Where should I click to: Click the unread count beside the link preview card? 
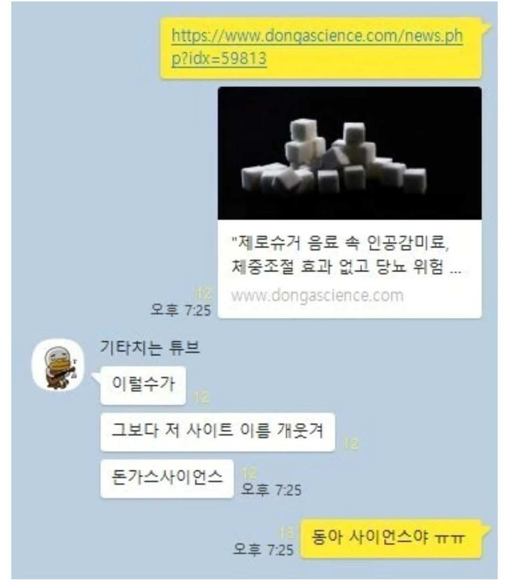[204, 294]
